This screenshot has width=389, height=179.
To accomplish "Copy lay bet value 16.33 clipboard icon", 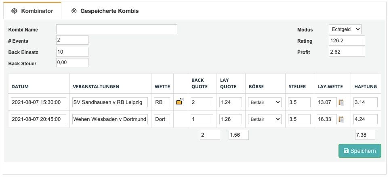I will coord(341,119).
